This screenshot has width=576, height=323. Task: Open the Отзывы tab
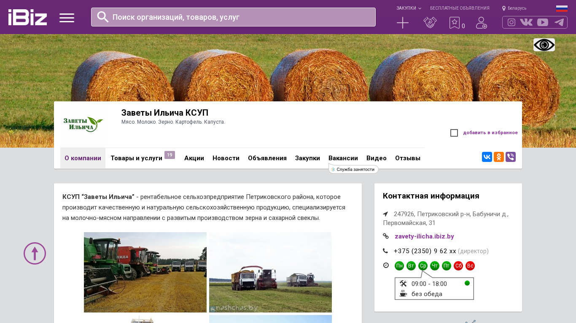tap(408, 158)
